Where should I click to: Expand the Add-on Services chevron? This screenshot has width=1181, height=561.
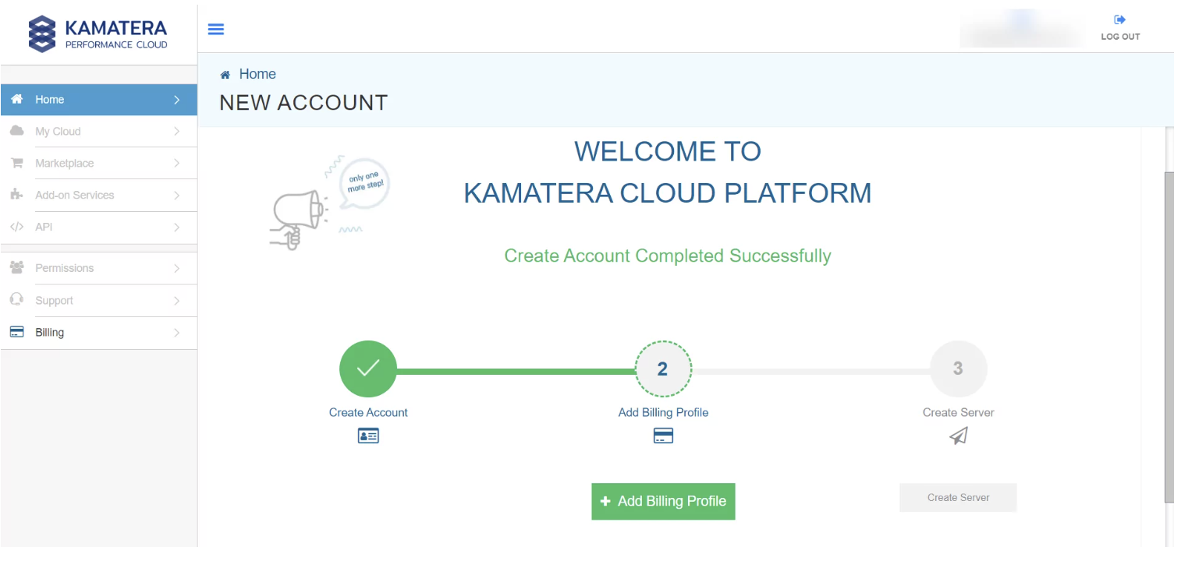pyautogui.click(x=177, y=196)
